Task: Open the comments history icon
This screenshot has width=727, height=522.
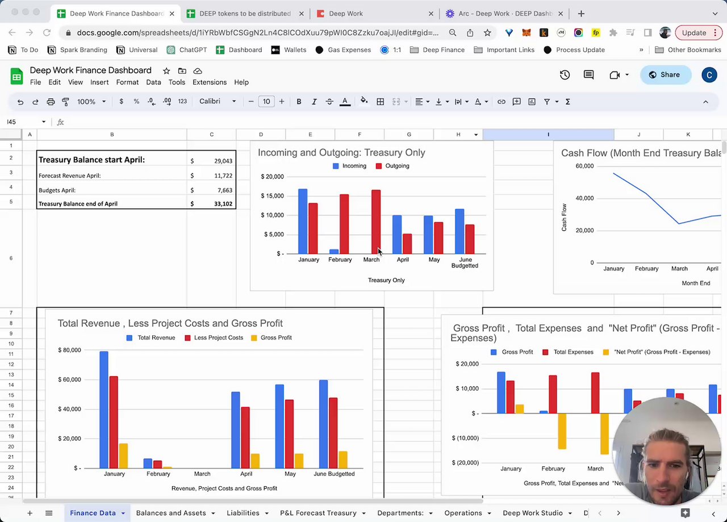Action: (588, 75)
